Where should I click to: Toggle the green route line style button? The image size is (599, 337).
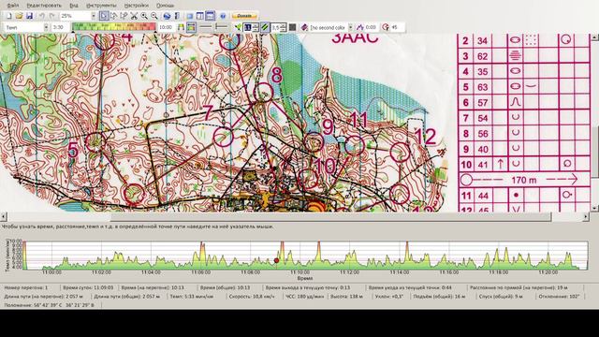[265, 27]
